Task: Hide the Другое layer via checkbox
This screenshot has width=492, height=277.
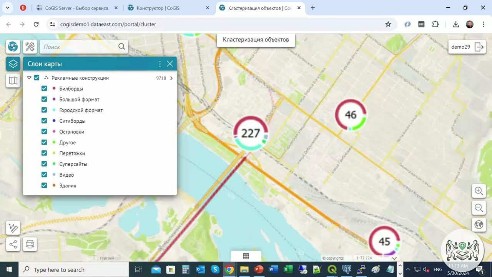Action: click(x=44, y=142)
